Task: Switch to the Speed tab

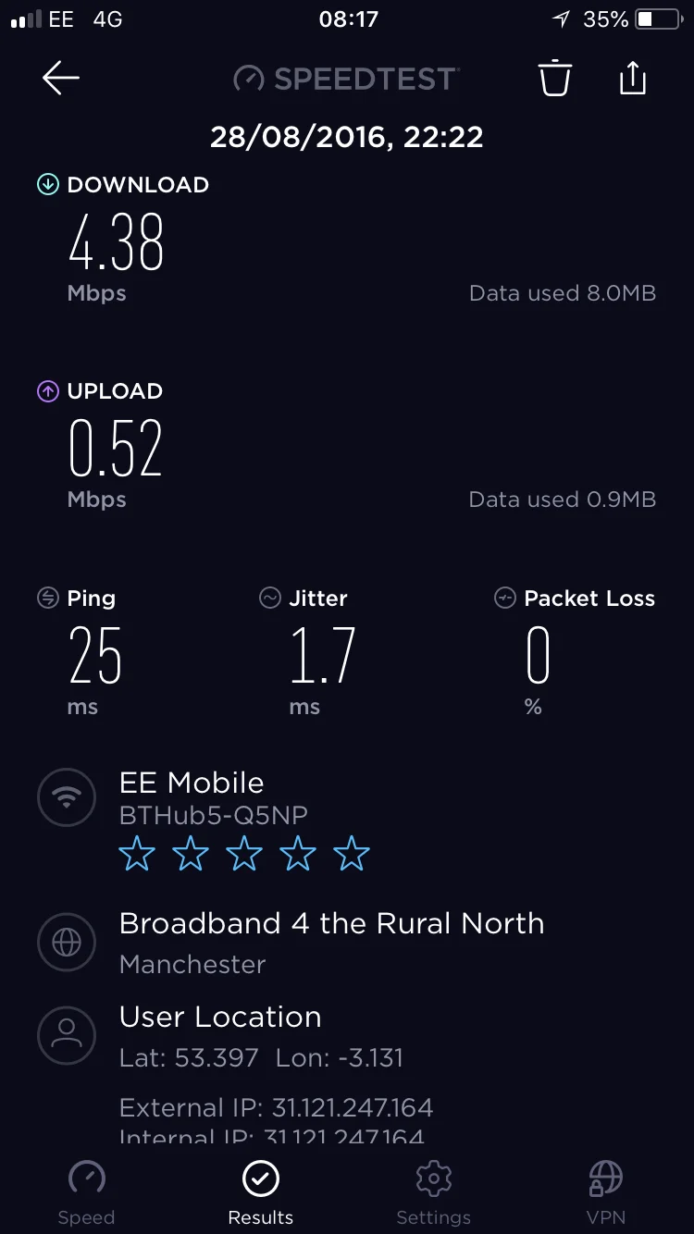Action: 86,1193
